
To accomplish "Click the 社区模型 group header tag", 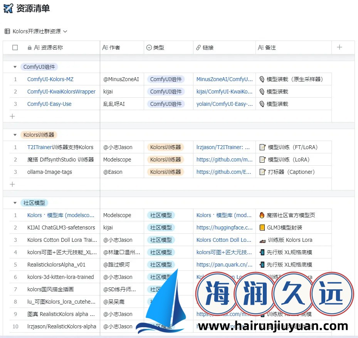I will point(34,203).
